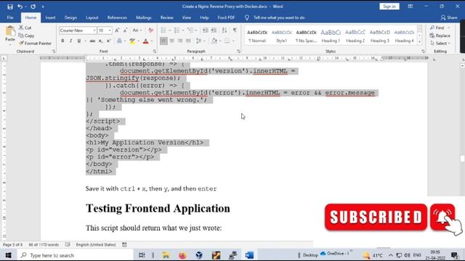Switch to the Insert tab

pyautogui.click(x=50, y=17)
